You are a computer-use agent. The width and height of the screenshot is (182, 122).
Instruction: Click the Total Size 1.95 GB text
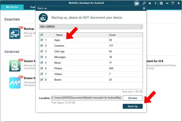(x=132, y=92)
